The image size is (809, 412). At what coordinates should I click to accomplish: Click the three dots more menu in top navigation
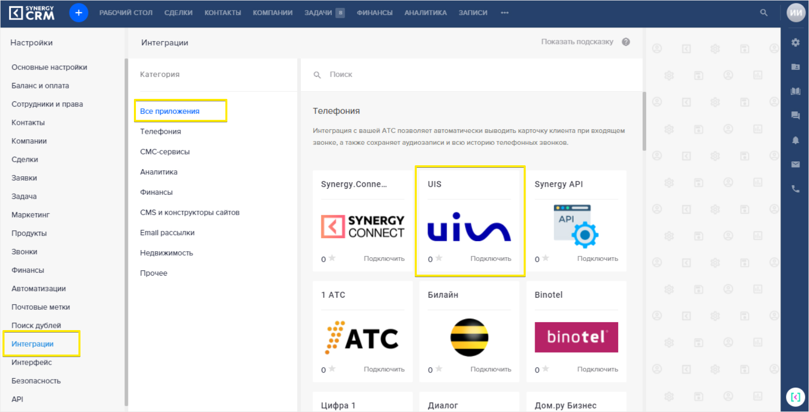[505, 13]
